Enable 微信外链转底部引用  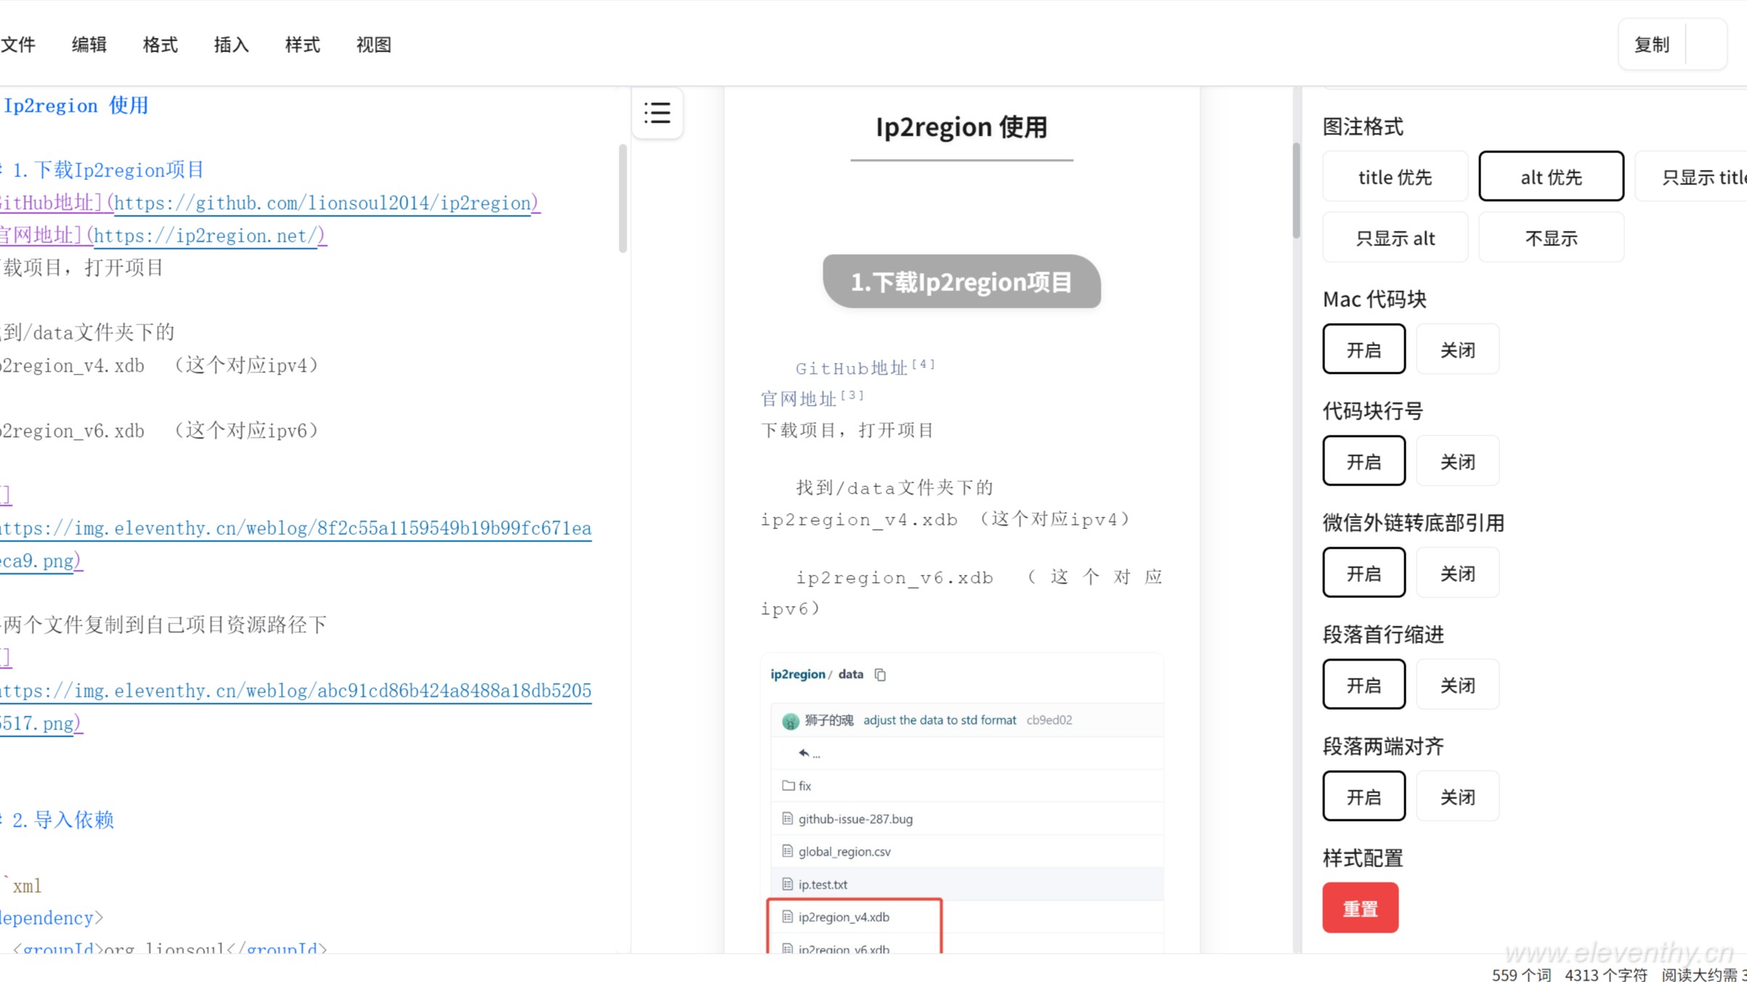click(x=1364, y=573)
